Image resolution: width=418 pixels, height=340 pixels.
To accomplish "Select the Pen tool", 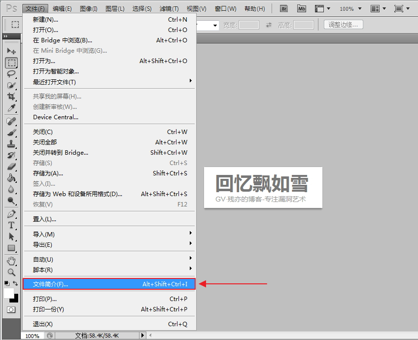I will click(11, 214).
